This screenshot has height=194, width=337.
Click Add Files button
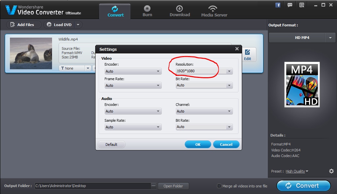[24, 24]
